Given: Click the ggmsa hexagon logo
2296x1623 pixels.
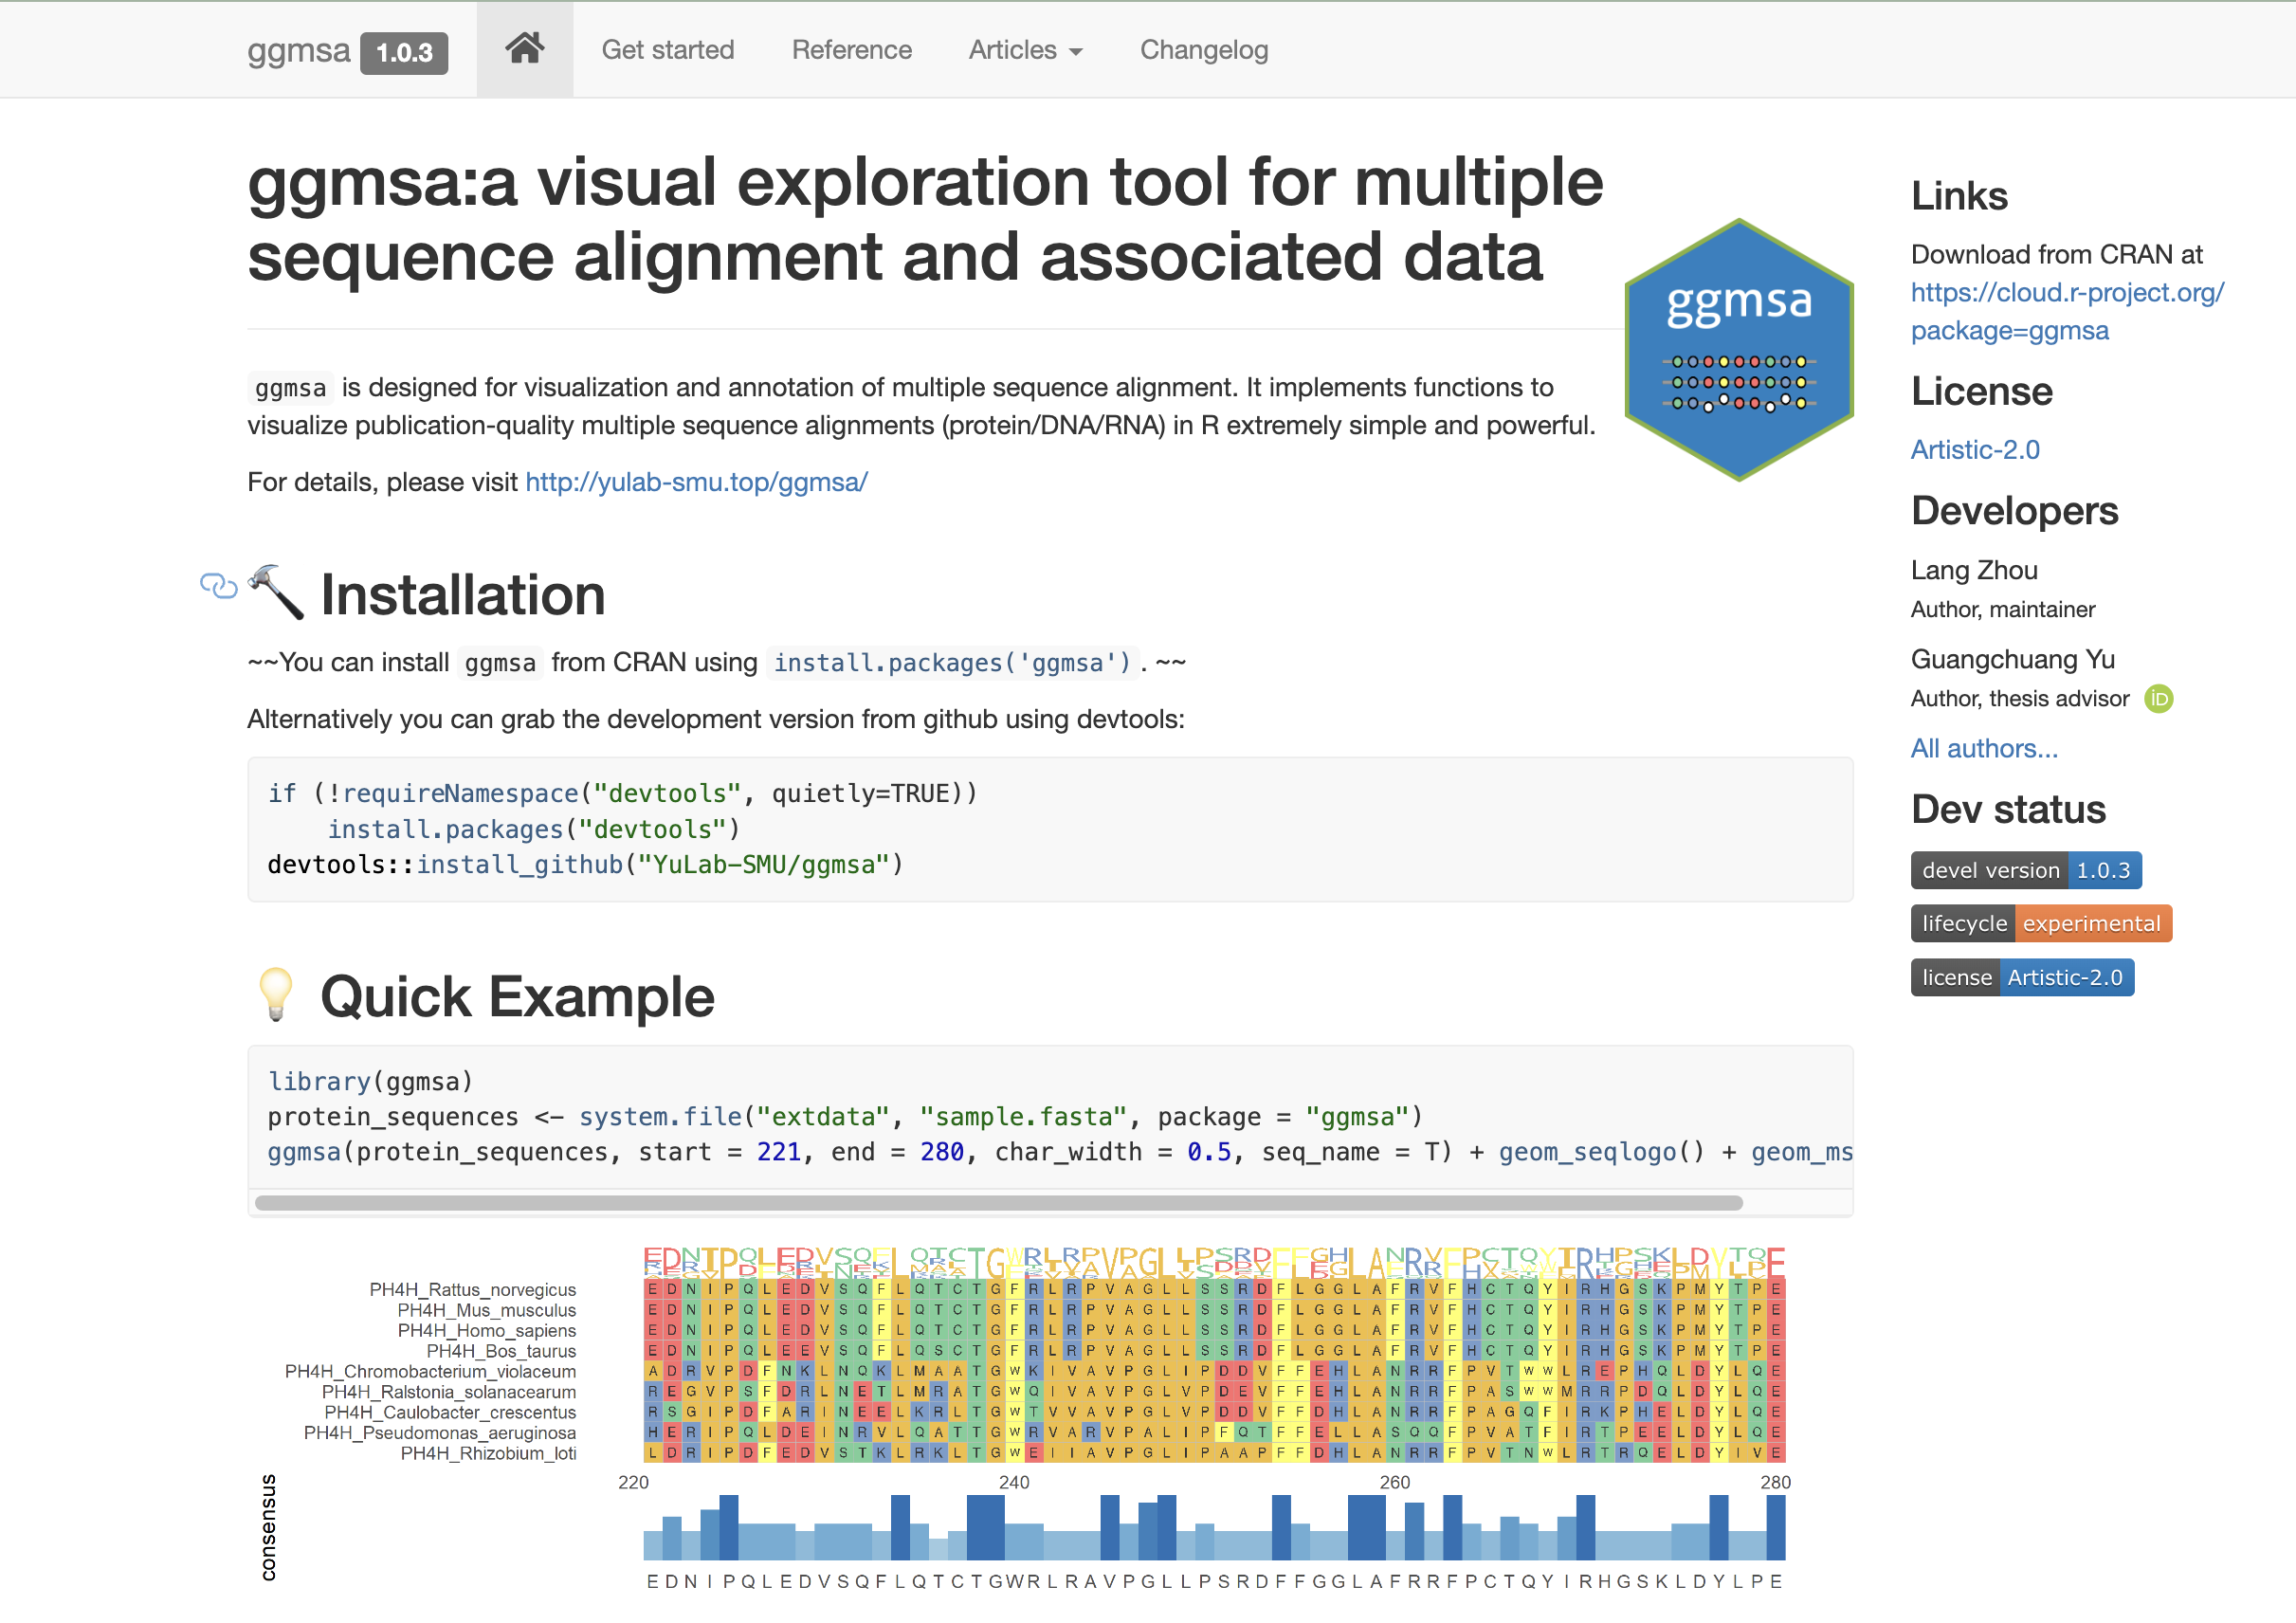Looking at the screenshot, I should tap(1738, 350).
